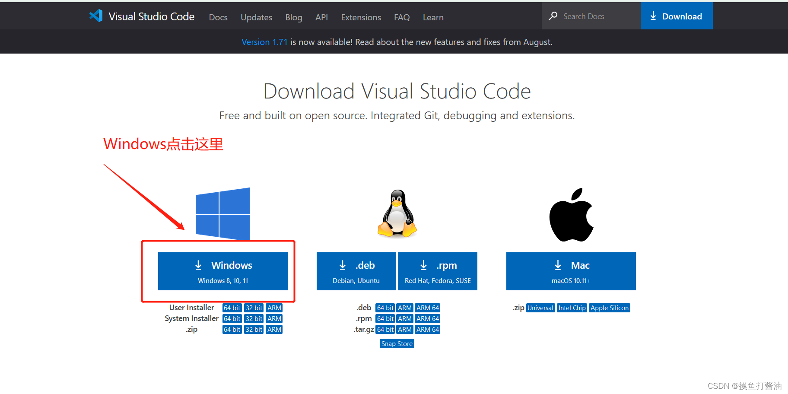Click the Apple logo image
This screenshot has height=394, width=788.
coord(571,215)
